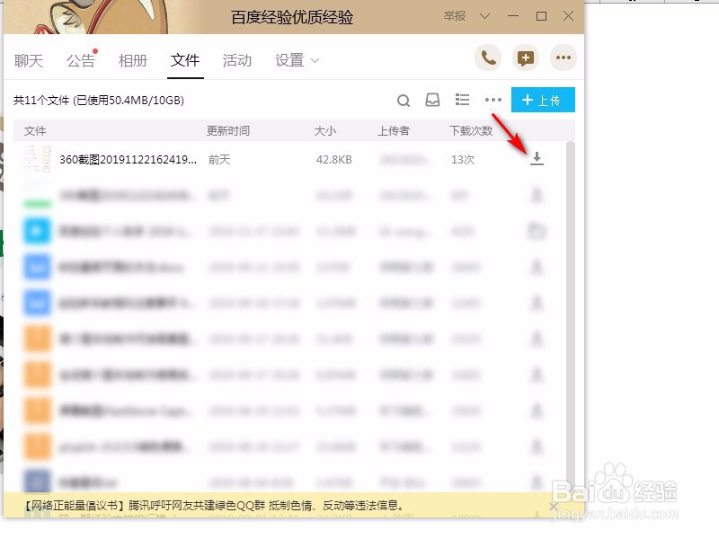
Task: Sort by 大小 column header
Action: click(324, 131)
